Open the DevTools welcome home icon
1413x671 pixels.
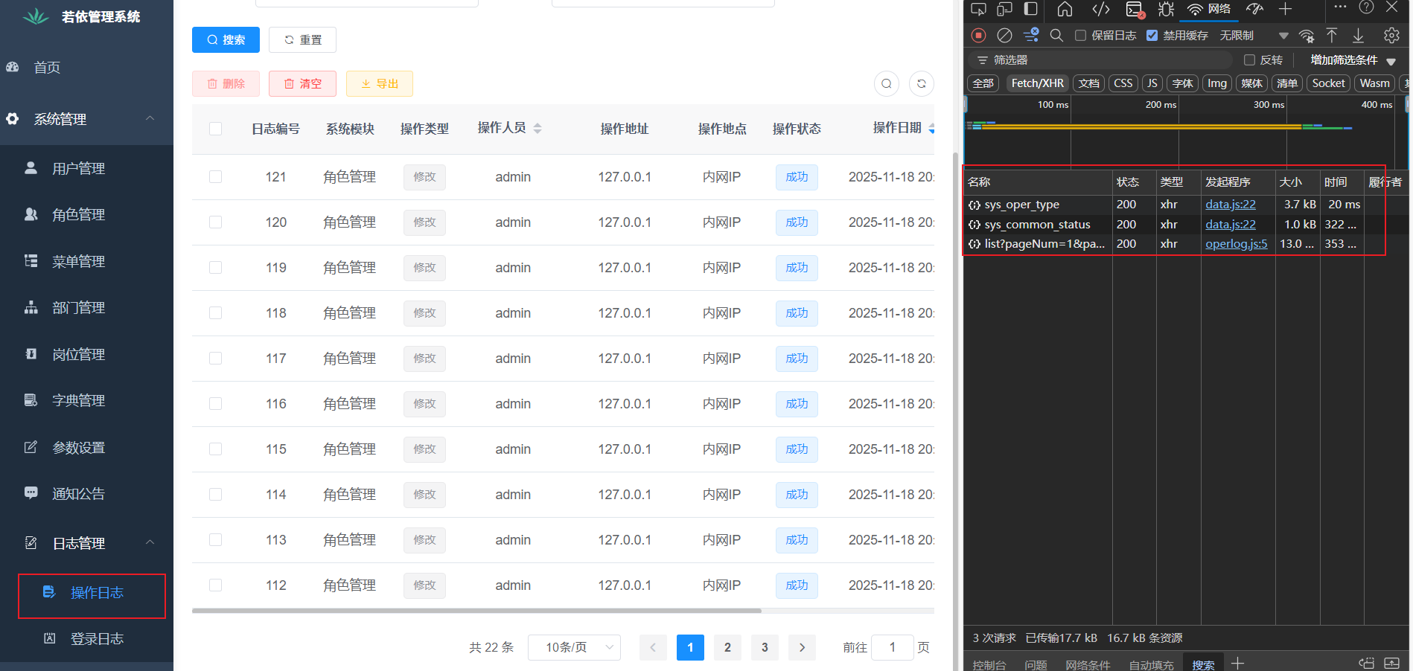(x=1065, y=9)
